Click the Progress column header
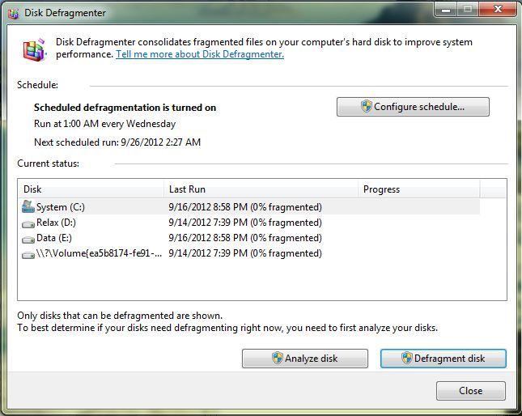The width and height of the screenshot is (522, 416). [419, 189]
